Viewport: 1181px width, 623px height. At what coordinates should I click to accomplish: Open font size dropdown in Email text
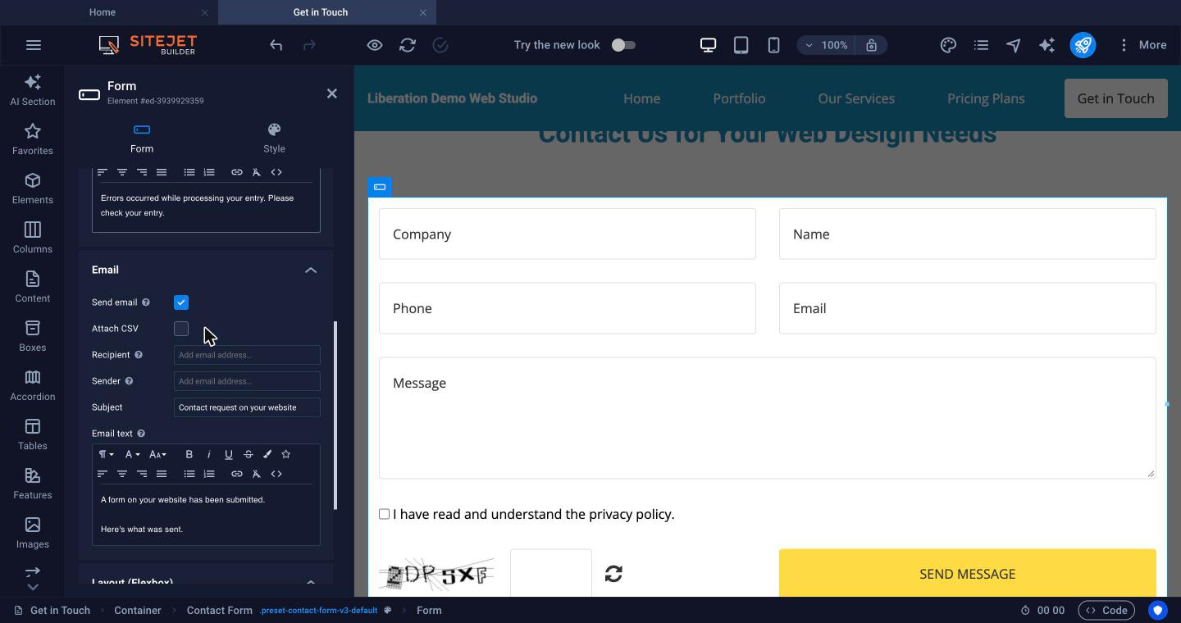[157, 454]
